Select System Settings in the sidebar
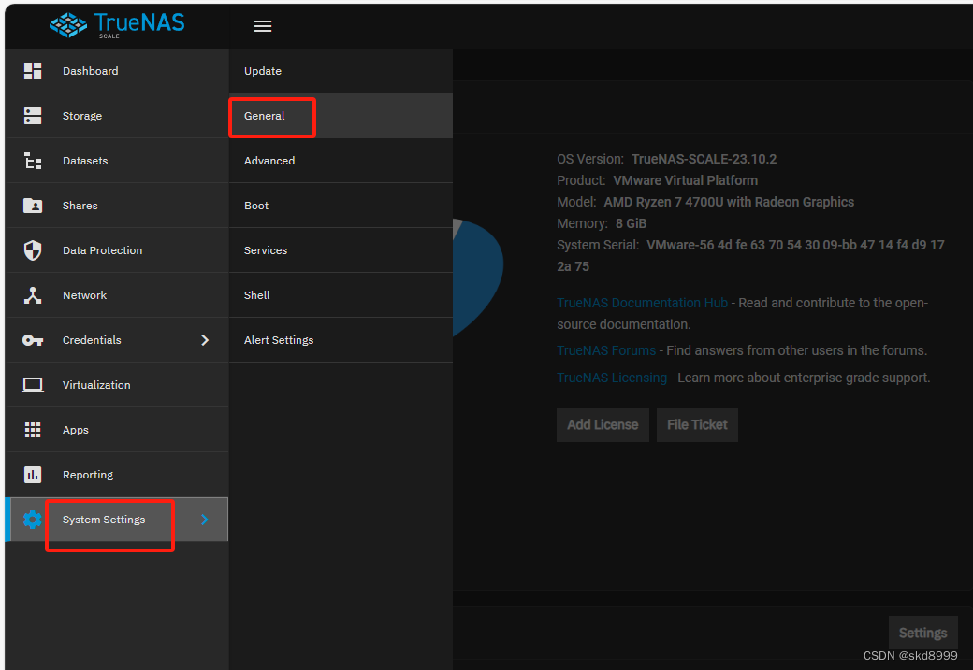Screen dimensions: 973x670 117,520
